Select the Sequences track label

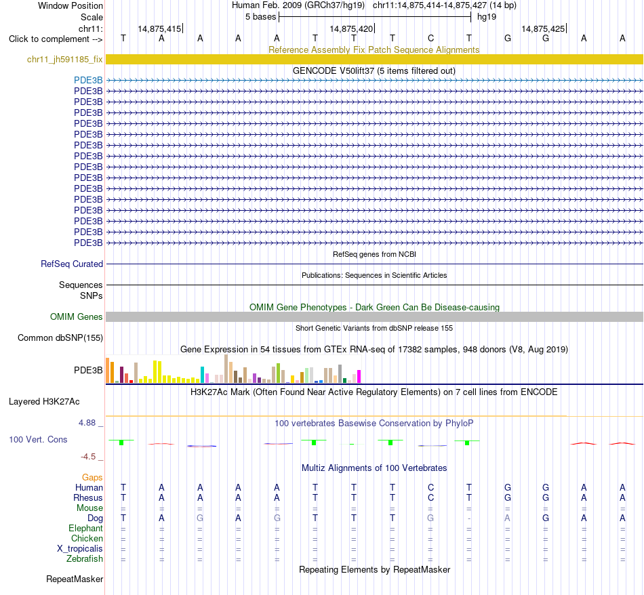(81, 285)
